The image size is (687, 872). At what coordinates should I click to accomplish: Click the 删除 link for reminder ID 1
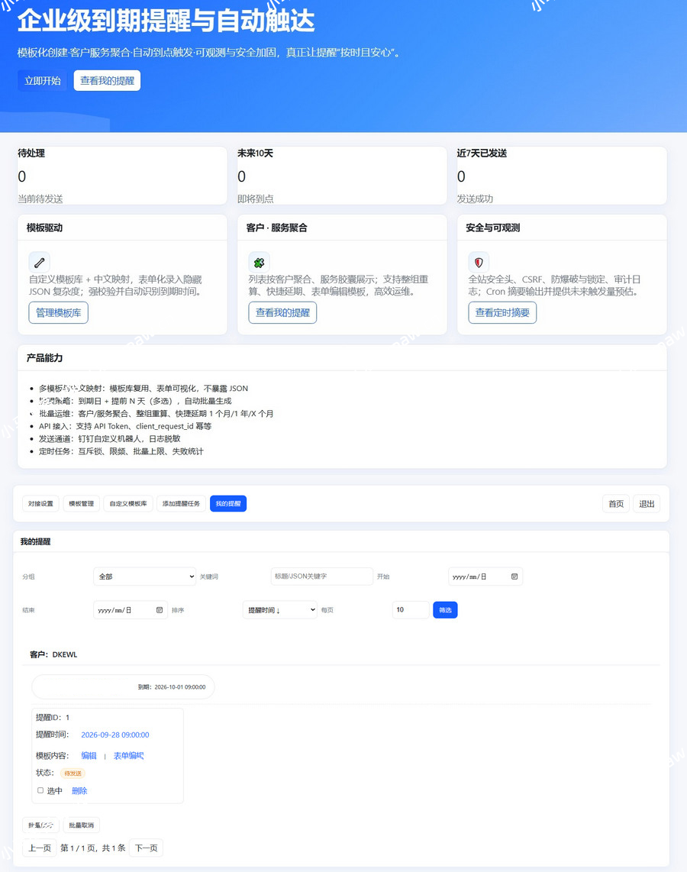(79, 791)
